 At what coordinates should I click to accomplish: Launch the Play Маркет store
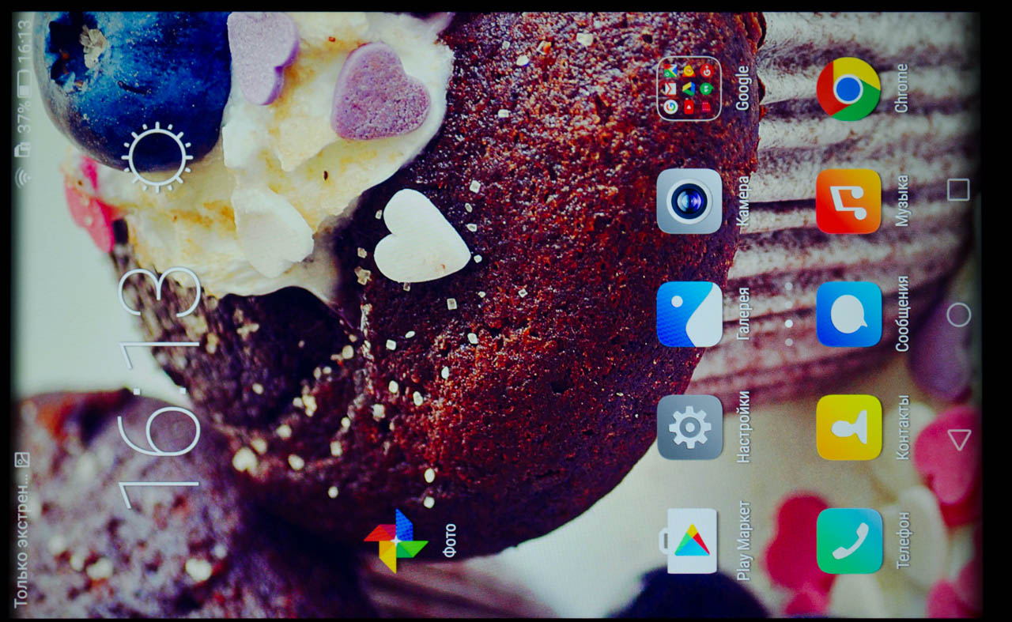coord(689,541)
